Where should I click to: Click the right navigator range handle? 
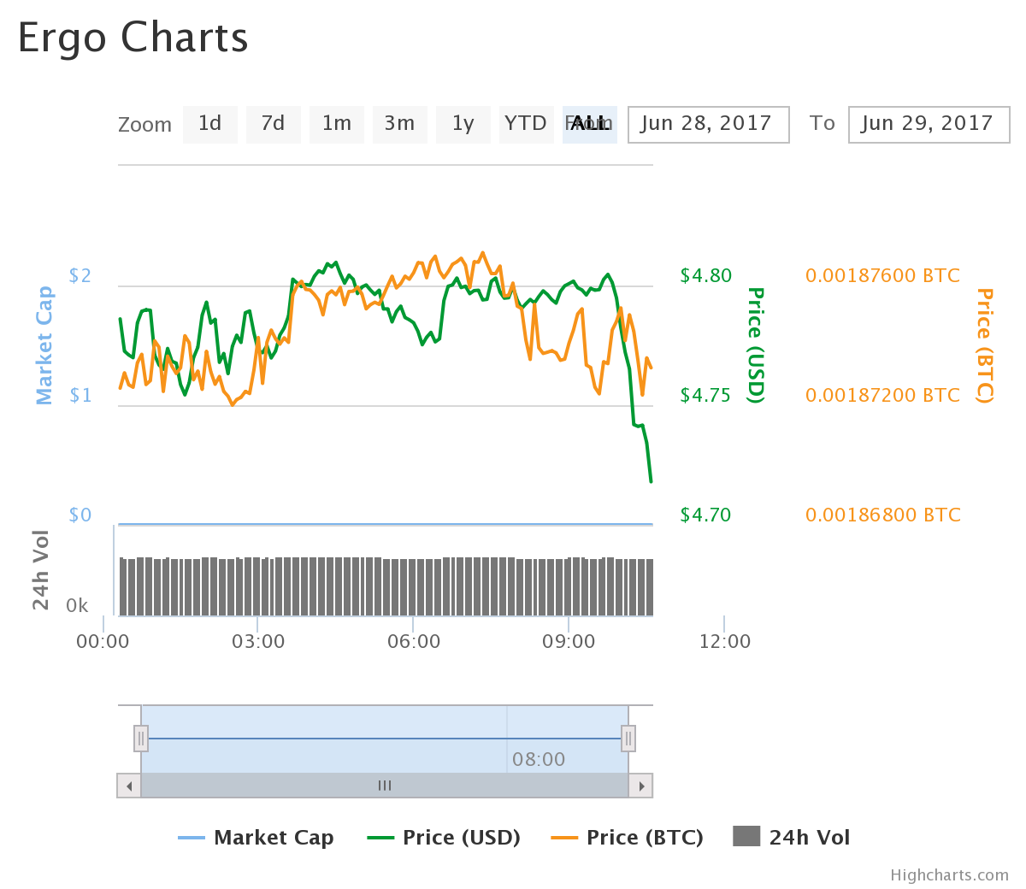point(628,738)
